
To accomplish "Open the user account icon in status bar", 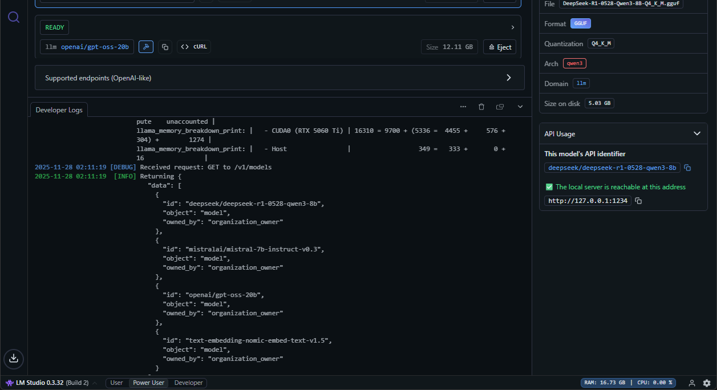I will 692,383.
